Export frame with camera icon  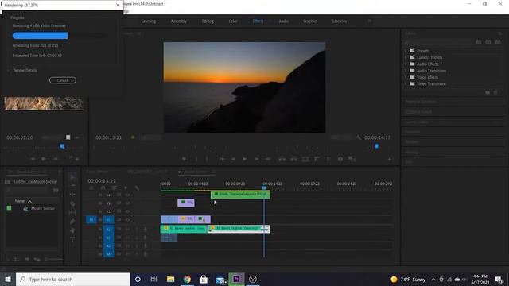340,159
